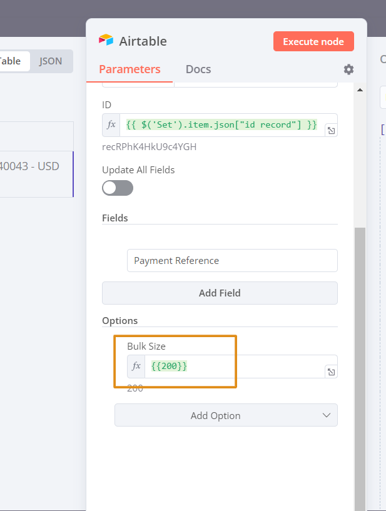Image resolution: width=386 pixels, height=511 pixels.
Task: Click the fx icon beside ID field
Action: point(111,125)
